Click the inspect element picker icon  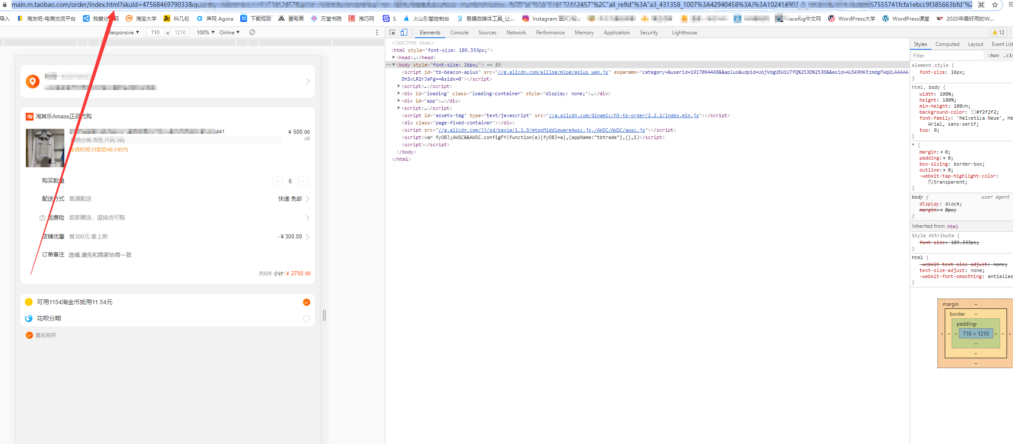(x=392, y=33)
